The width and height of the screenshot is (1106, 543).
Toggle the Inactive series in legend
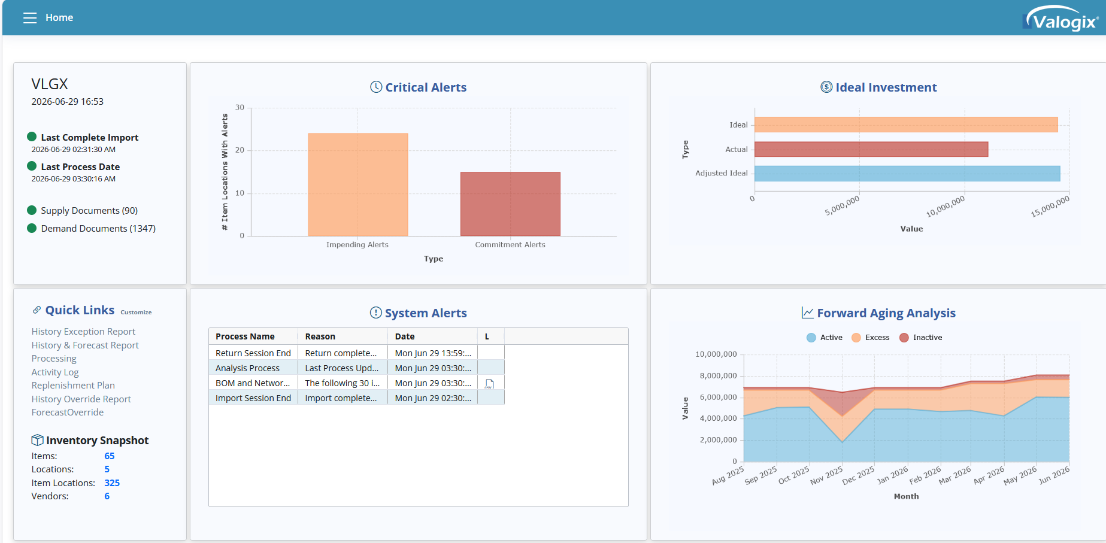point(921,338)
